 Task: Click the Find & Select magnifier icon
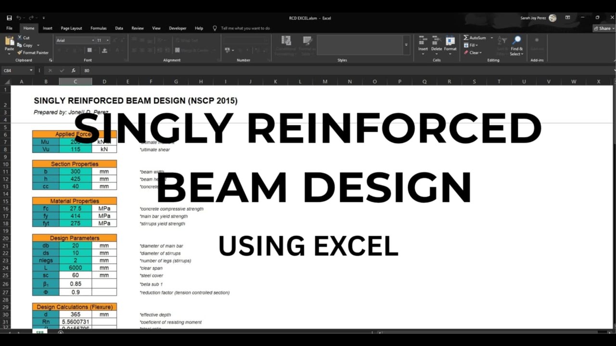coord(517,40)
